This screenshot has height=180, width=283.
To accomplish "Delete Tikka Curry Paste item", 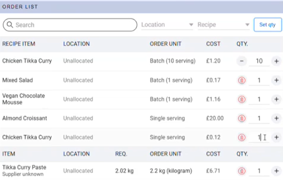I will [242, 171].
